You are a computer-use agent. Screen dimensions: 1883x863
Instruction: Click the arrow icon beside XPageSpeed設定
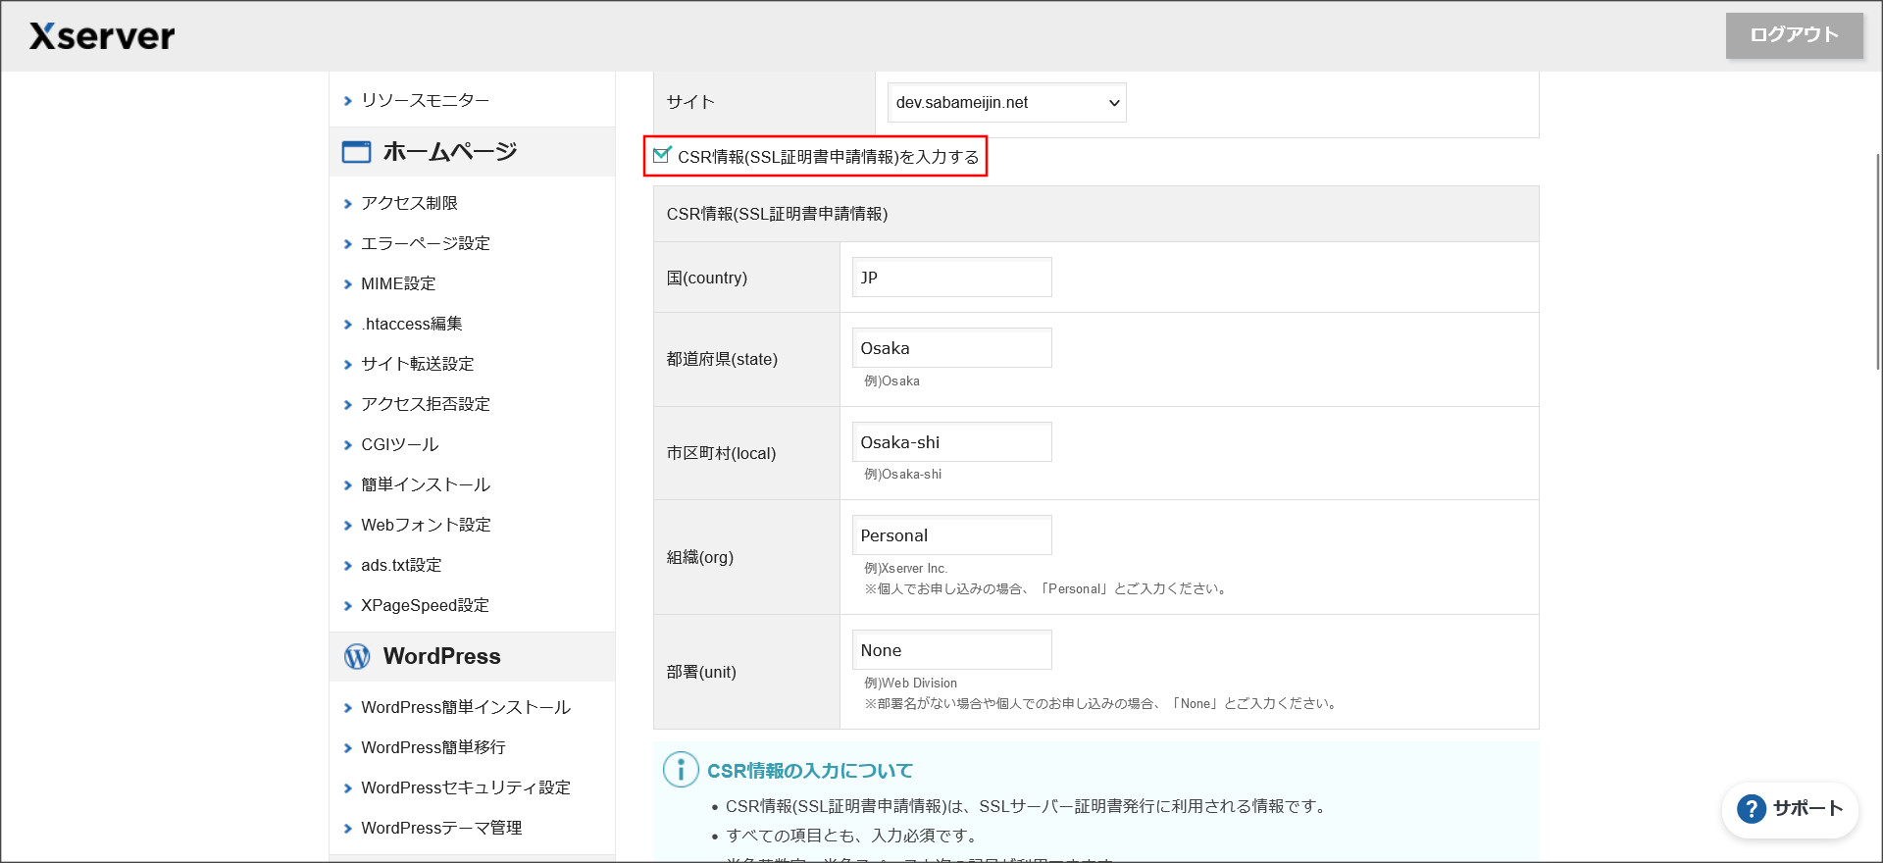[x=347, y=606]
